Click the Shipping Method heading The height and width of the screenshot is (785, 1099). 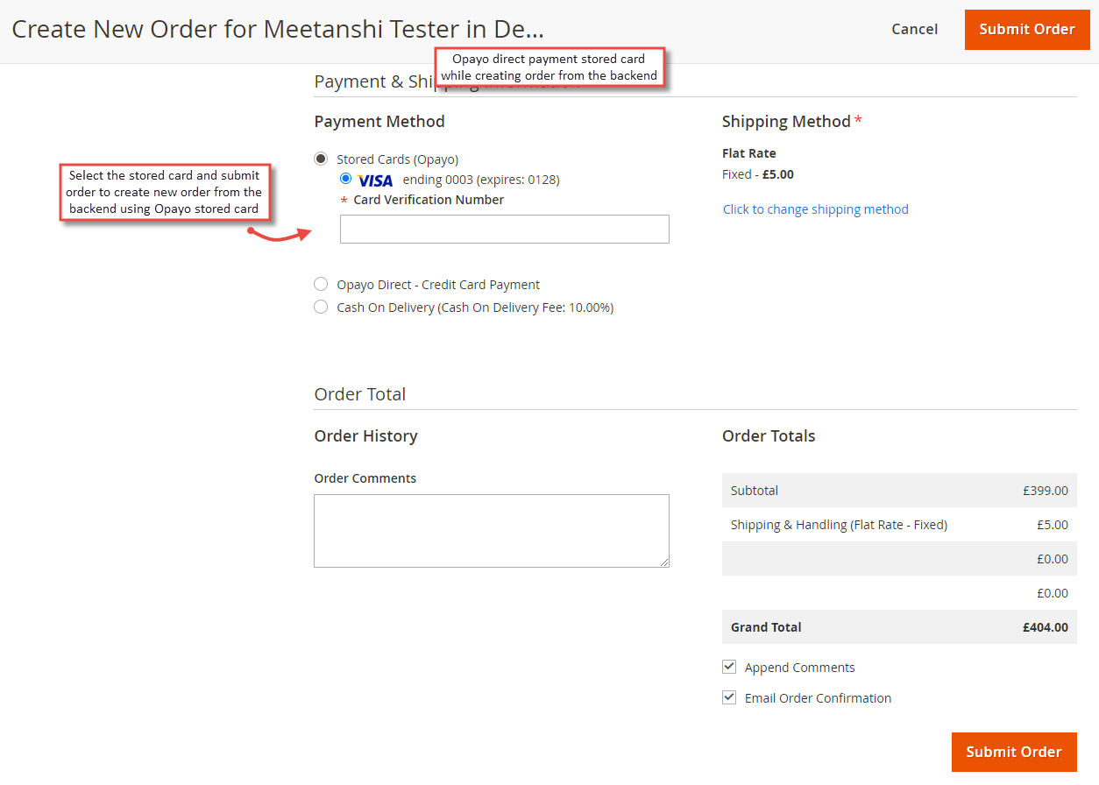pyautogui.click(x=786, y=122)
